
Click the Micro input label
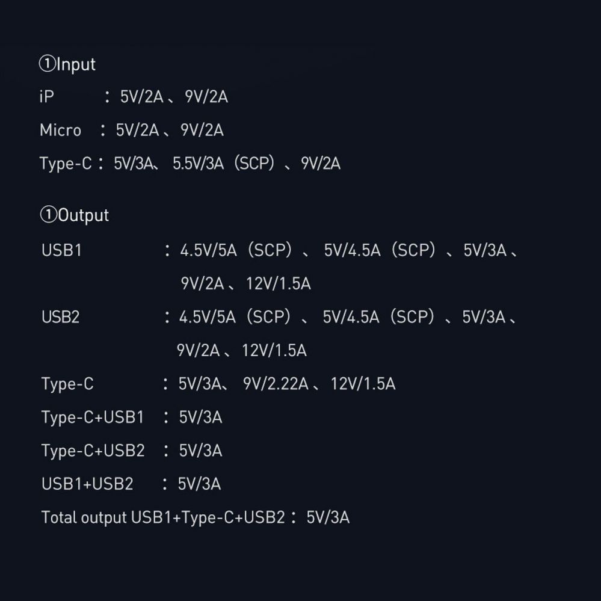coord(60,130)
